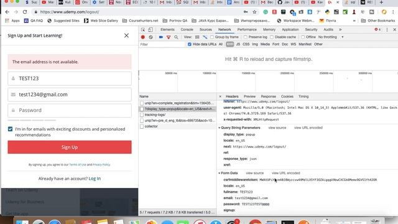Screen dimensions: 398x224
Task: Click view URL encoded for query string
Action: 308,128
